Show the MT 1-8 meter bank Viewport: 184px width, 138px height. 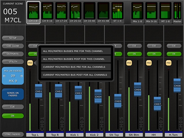pos(165,12)
